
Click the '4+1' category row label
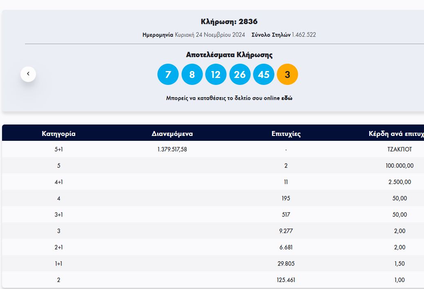58,182
